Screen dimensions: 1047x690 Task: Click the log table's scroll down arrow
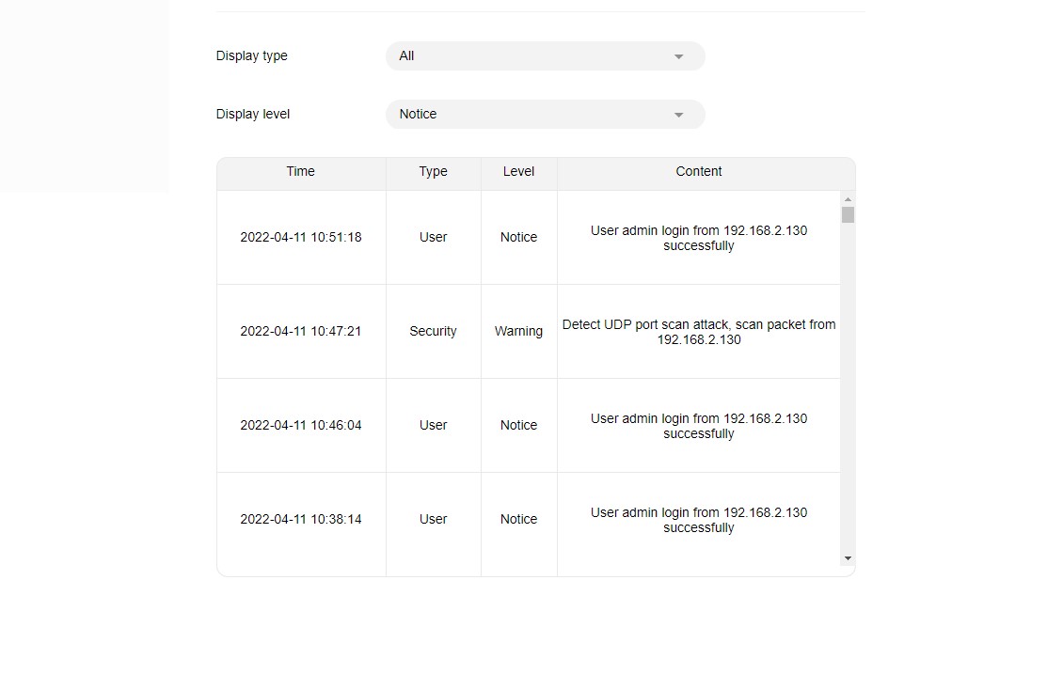pyautogui.click(x=848, y=558)
